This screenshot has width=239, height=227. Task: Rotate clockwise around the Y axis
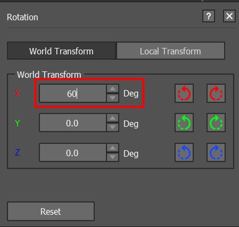(216, 122)
